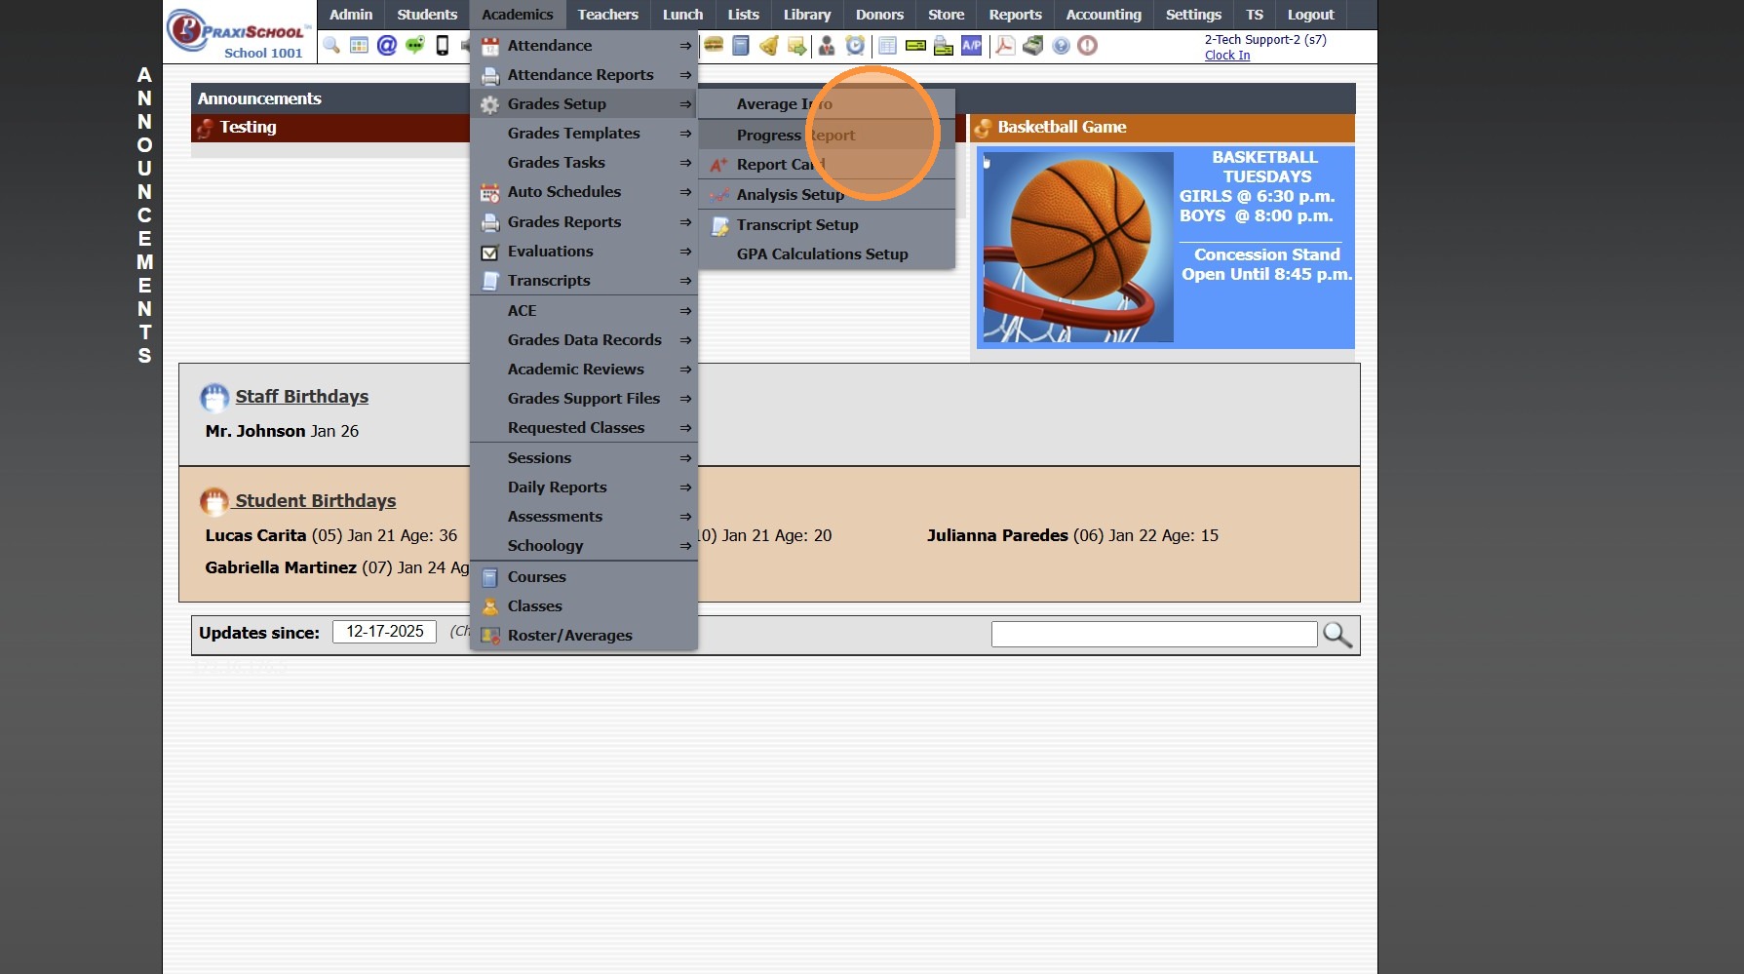This screenshot has width=1744, height=974.
Task: Expand the Grades Tasks submenu arrow
Action: click(x=685, y=163)
